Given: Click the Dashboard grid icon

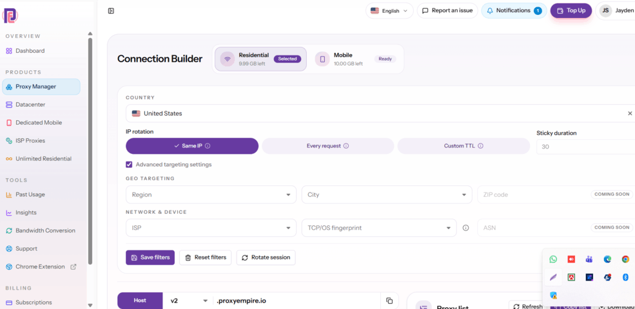Looking at the screenshot, I should pyautogui.click(x=9, y=51).
